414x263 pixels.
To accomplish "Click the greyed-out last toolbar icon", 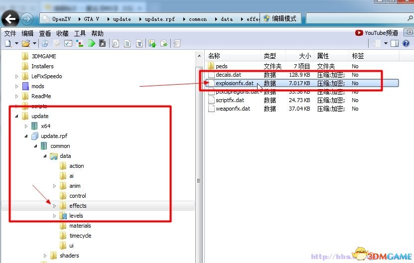I will coord(177,43).
